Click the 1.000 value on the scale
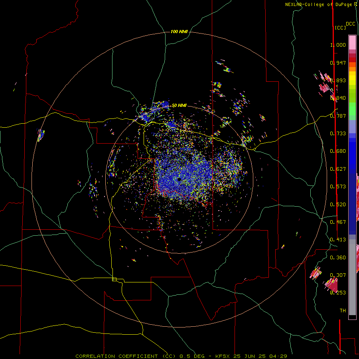Viewport: 359px width, 359px height. pos(338,45)
